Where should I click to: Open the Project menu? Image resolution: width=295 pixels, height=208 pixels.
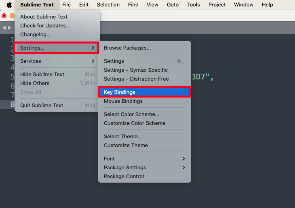tap(217, 4)
